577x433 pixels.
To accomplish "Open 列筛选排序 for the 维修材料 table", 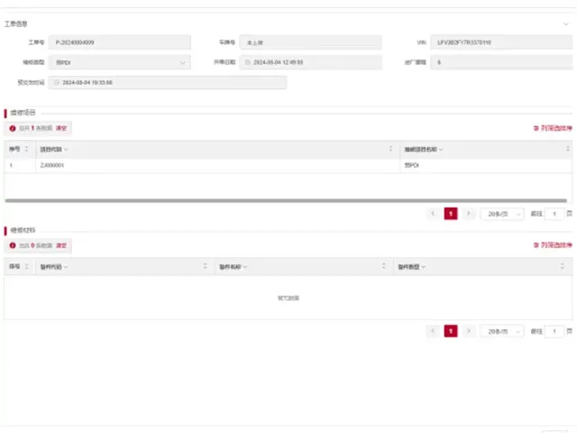I will (553, 245).
